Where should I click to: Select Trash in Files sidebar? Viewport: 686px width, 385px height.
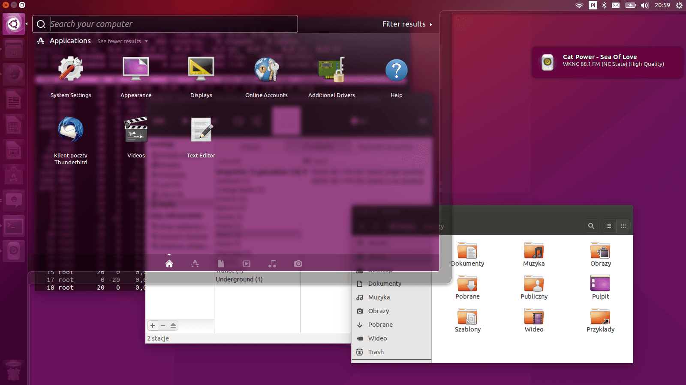coord(391,352)
